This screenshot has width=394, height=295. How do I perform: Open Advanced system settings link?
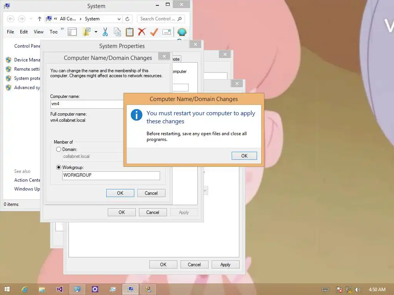(x=27, y=88)
